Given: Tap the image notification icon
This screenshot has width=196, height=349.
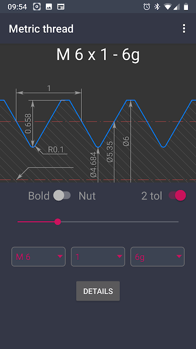Looking at the screenshot, I should click(x=49, y=7).
